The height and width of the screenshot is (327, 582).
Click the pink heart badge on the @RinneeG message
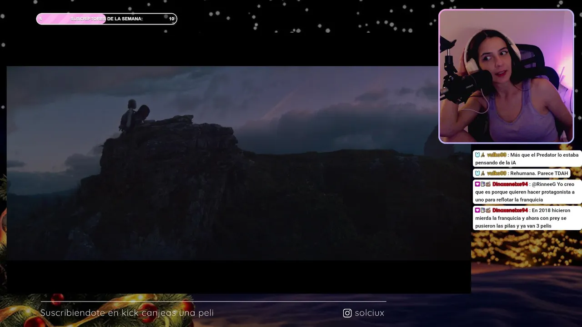[x=477, y=184]
